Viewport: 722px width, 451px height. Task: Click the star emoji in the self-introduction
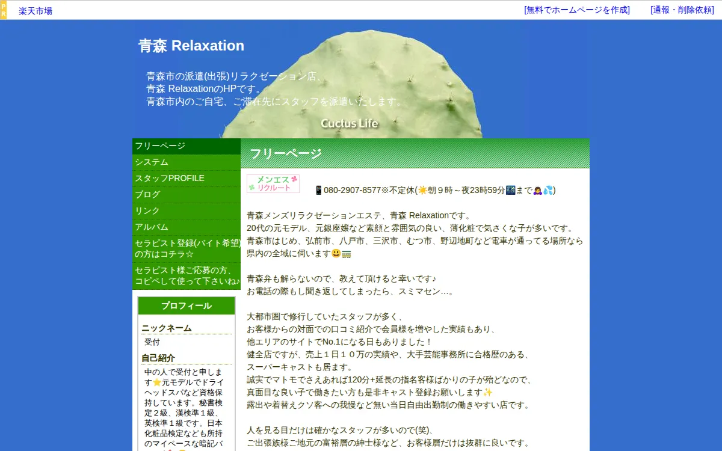pos(157,382)
